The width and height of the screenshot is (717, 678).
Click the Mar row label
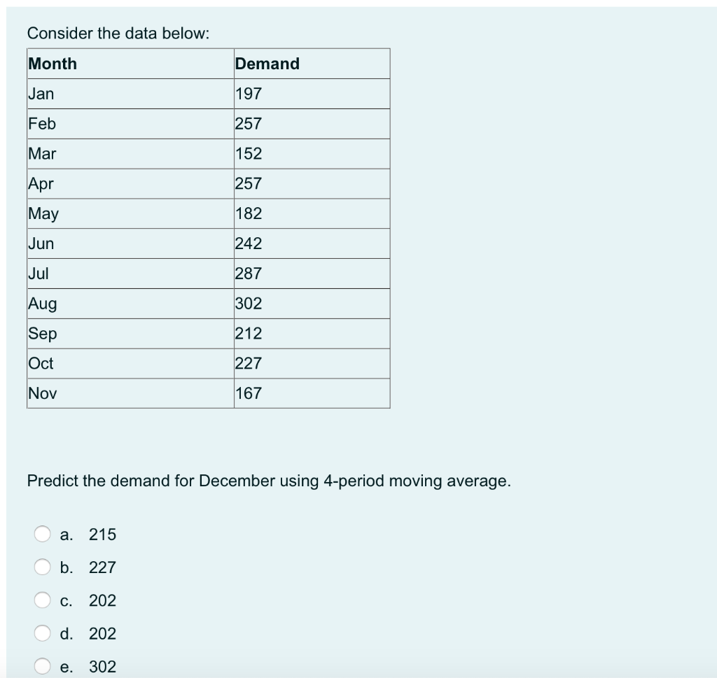(x=41, y=153)
